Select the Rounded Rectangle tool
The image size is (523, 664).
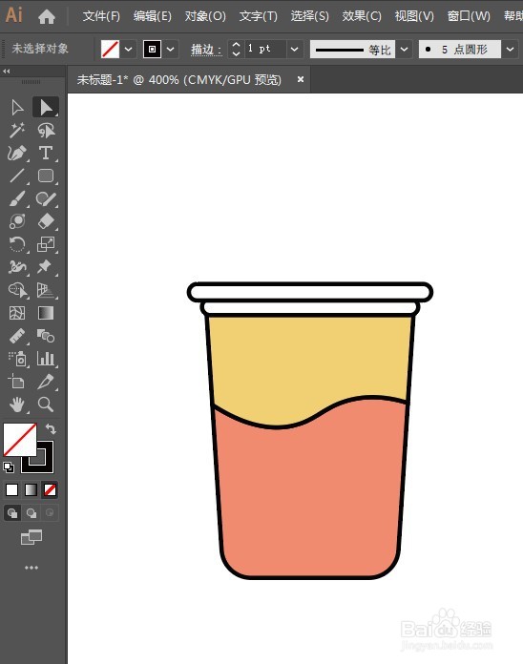tap(45, 176)
